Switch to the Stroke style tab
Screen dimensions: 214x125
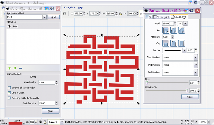point(179,17)
